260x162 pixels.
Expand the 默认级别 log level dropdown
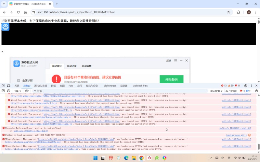click(216, 91)
